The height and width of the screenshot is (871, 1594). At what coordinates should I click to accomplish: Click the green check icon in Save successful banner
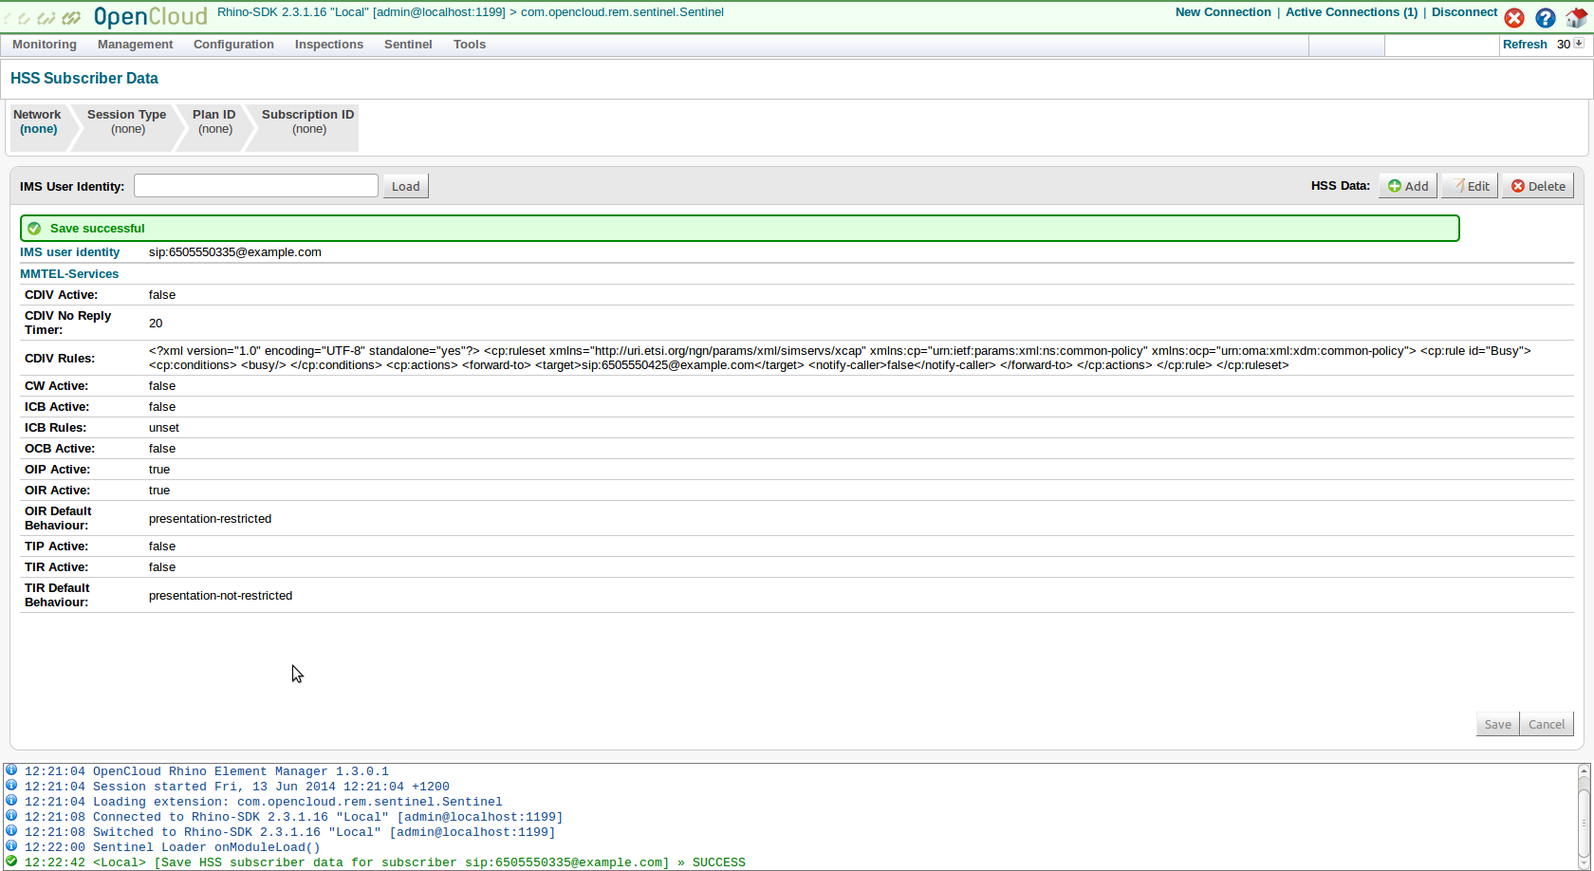(35, 229)
